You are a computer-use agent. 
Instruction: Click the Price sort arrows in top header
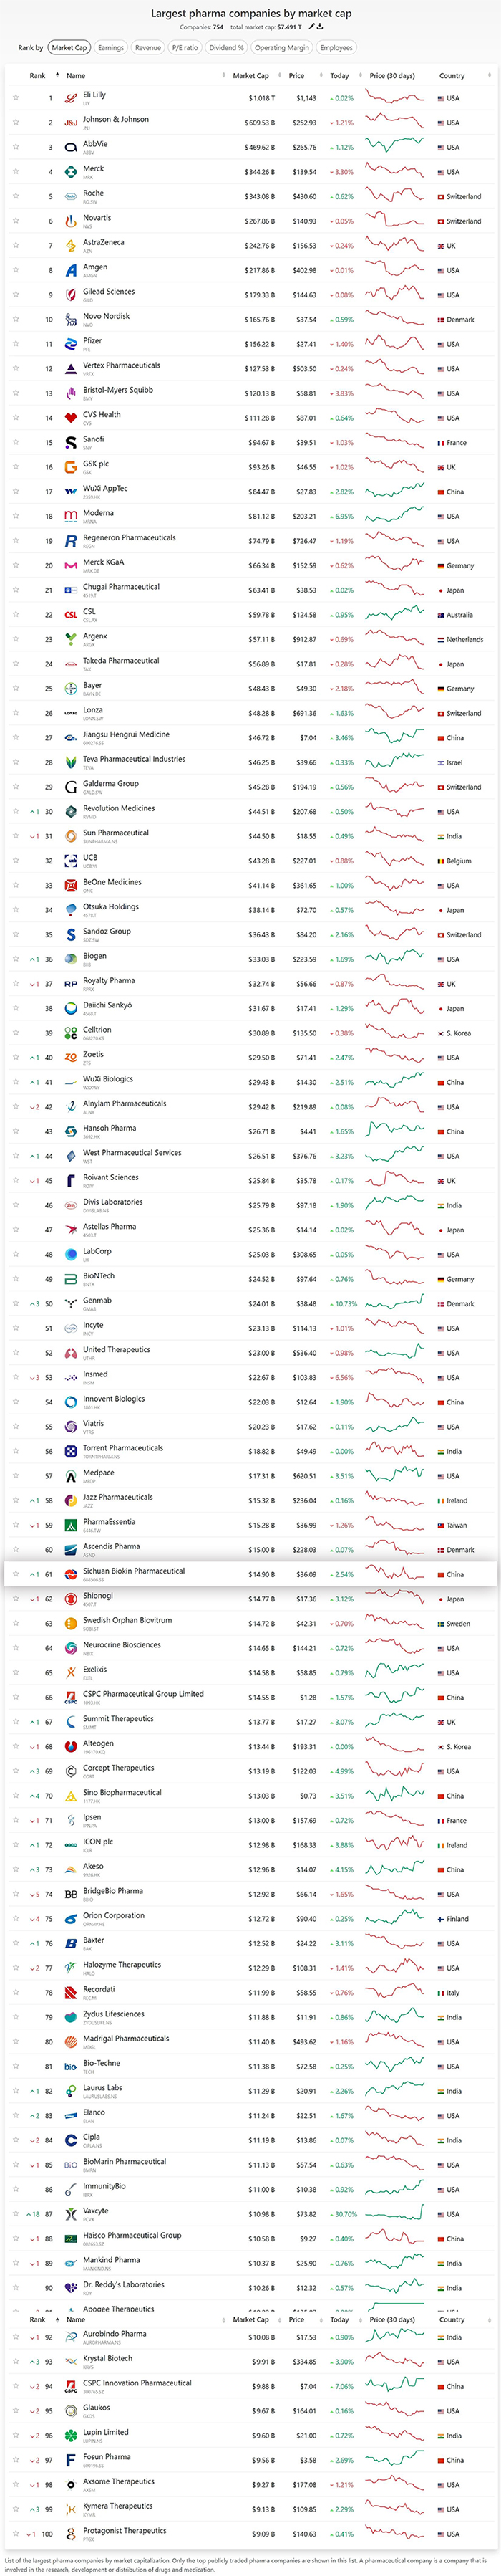tap(322, 75)
